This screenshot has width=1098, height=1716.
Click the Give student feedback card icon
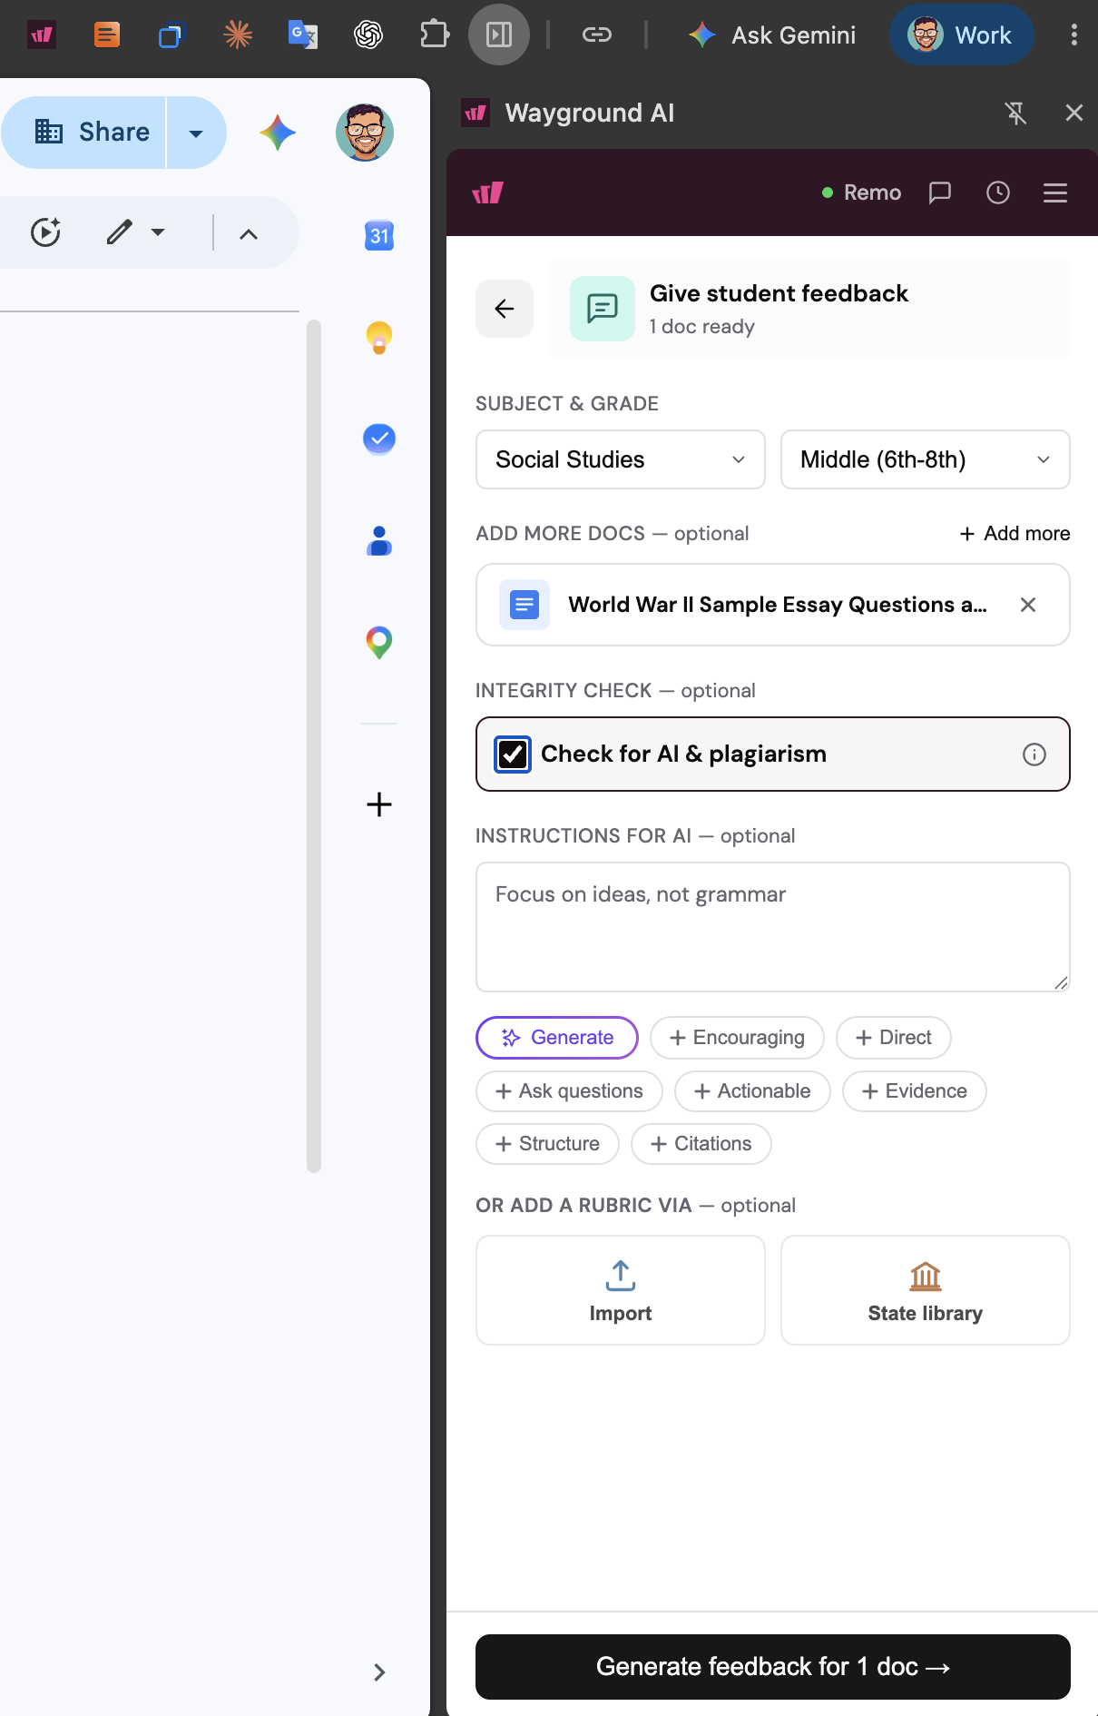click(x=603, y=309)
